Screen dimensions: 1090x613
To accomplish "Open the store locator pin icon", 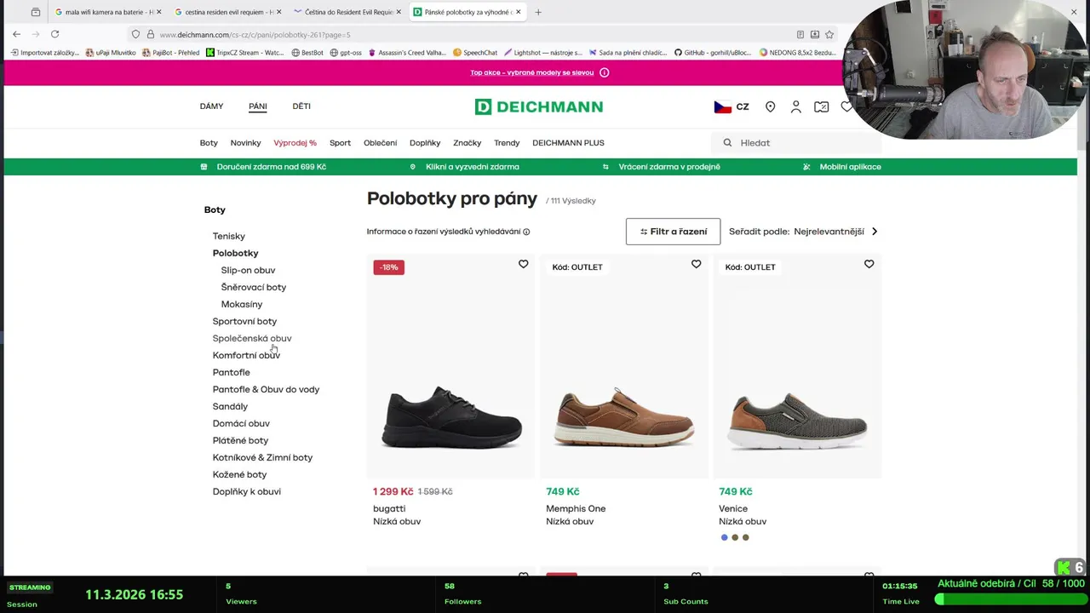I will click(x=770, y=107).
